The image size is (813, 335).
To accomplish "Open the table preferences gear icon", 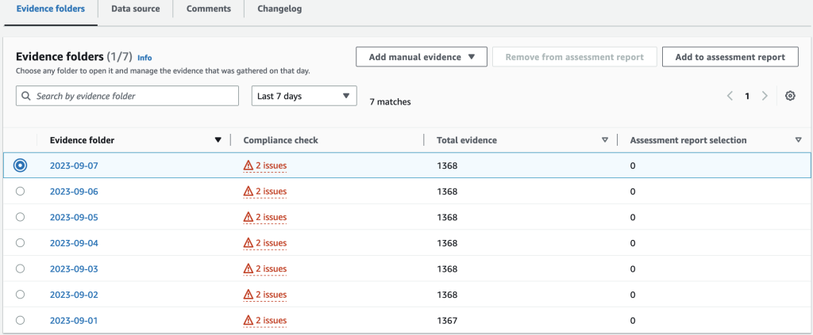I will (x=790, y=96).
